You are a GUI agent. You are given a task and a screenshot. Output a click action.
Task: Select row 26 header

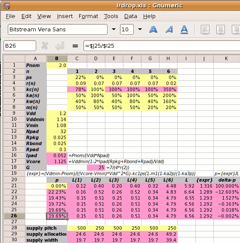click(x=14, y=216)
